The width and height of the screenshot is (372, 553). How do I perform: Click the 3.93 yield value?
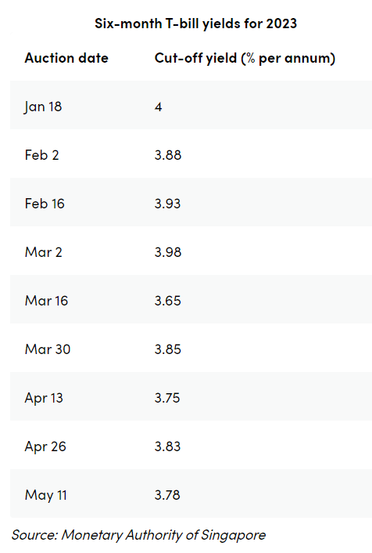(167, 204)
